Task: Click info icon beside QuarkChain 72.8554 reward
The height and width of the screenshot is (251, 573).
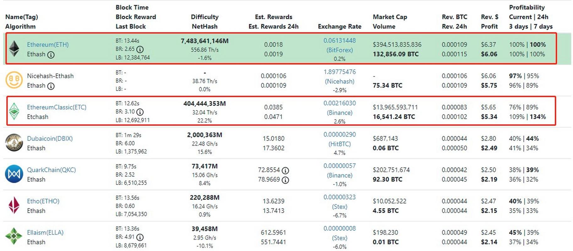Action: [x=285, y=170]
